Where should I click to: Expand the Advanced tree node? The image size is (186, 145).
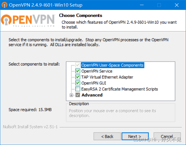71,95
